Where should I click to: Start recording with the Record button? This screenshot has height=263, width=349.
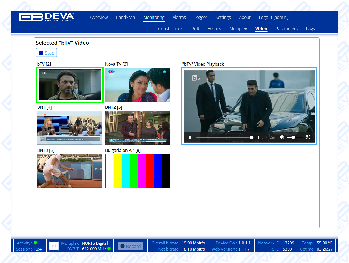pos(130,246)
